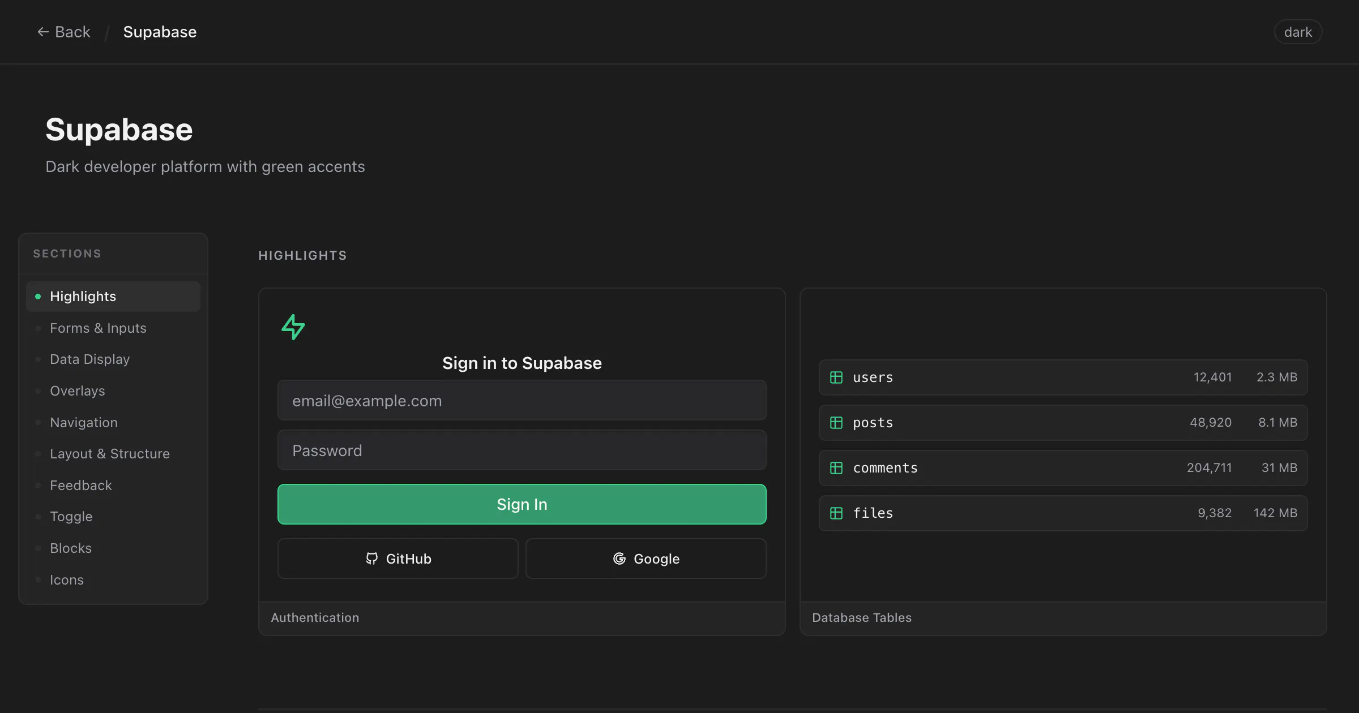This screenshot has width=1359, height=713.
Task: Click the SECTIONS sidebar header
Action: coord(67,254)
